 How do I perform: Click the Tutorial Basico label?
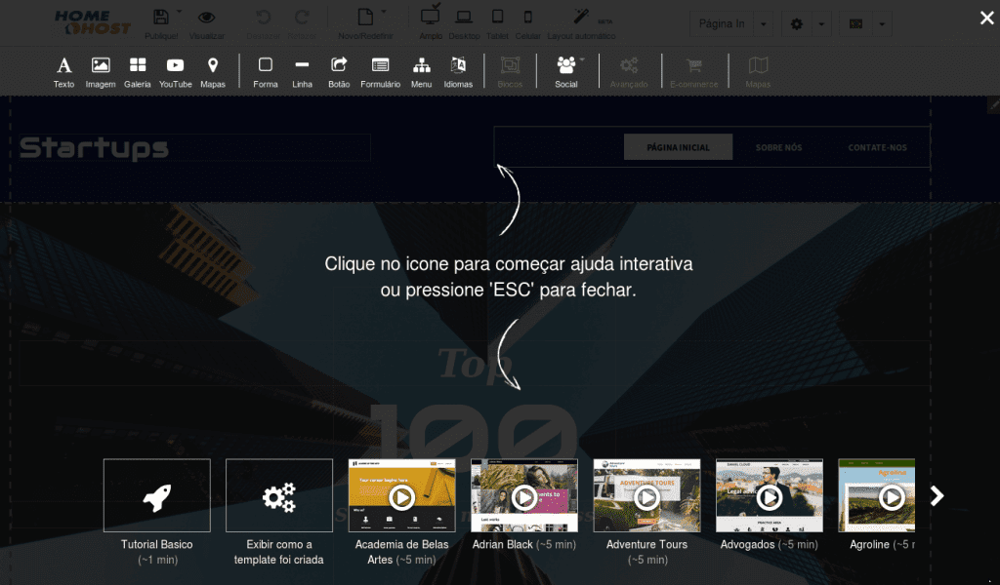coord(157,544)
